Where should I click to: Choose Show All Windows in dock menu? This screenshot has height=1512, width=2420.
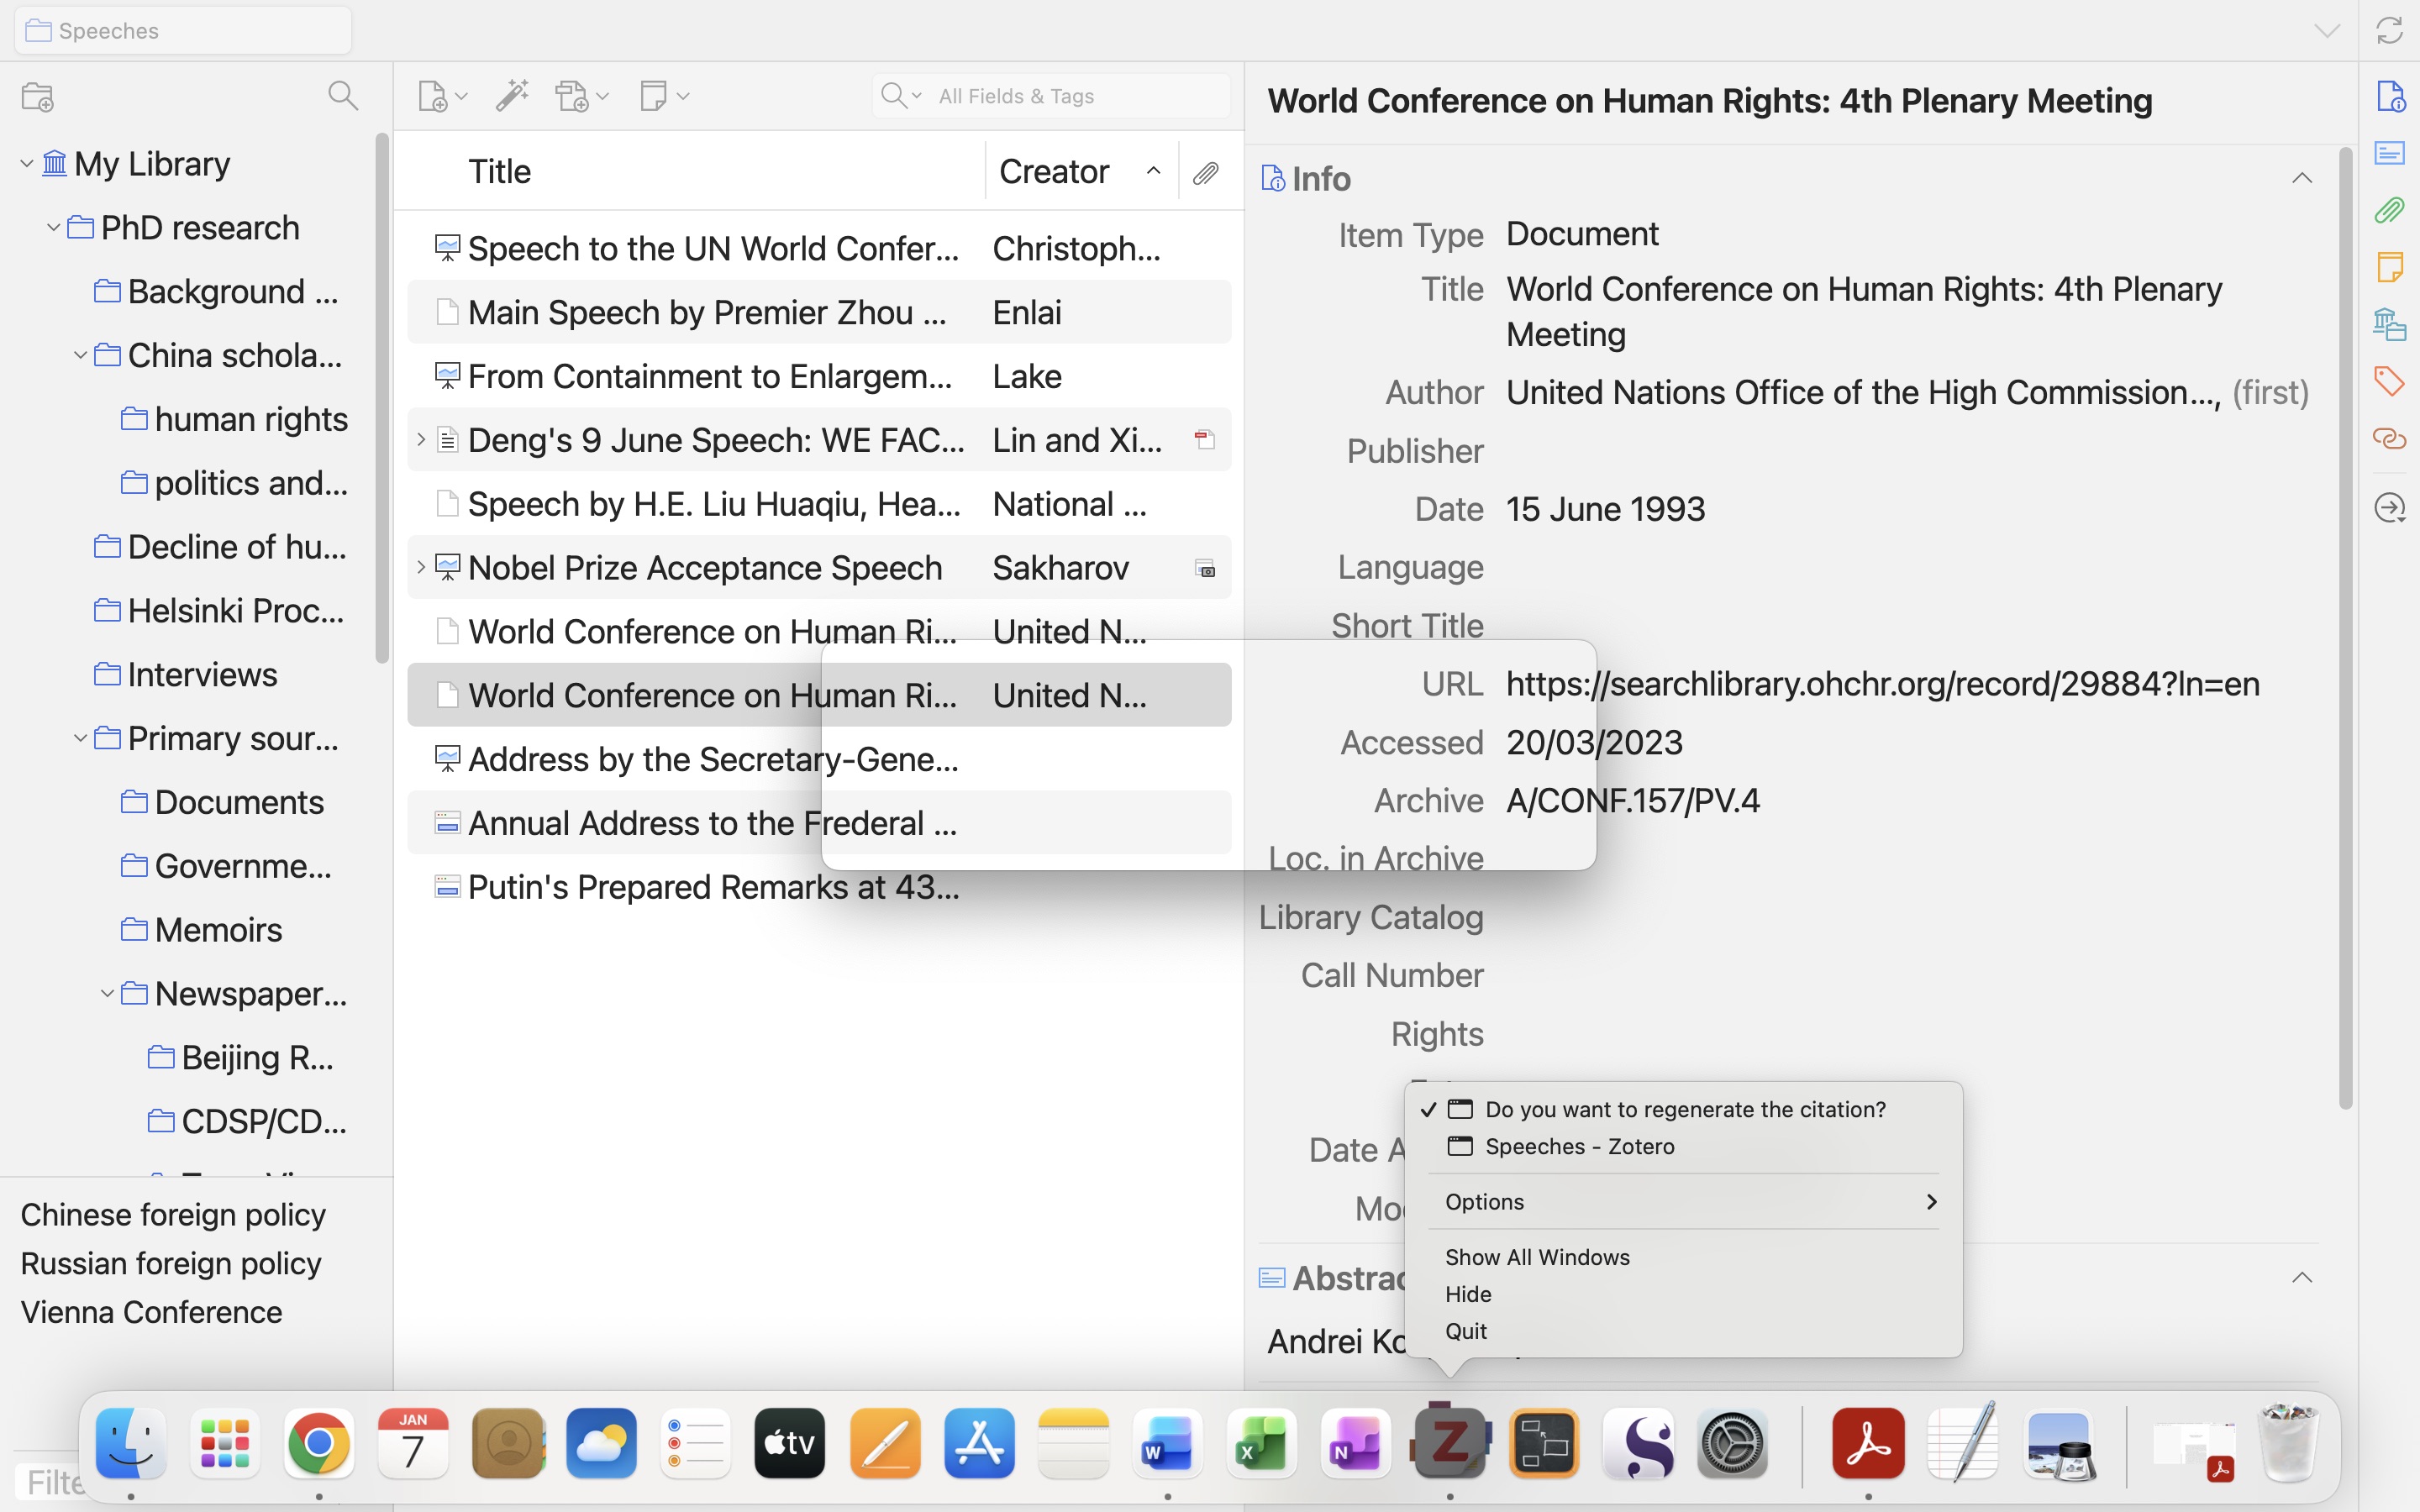(1537, 1257)
